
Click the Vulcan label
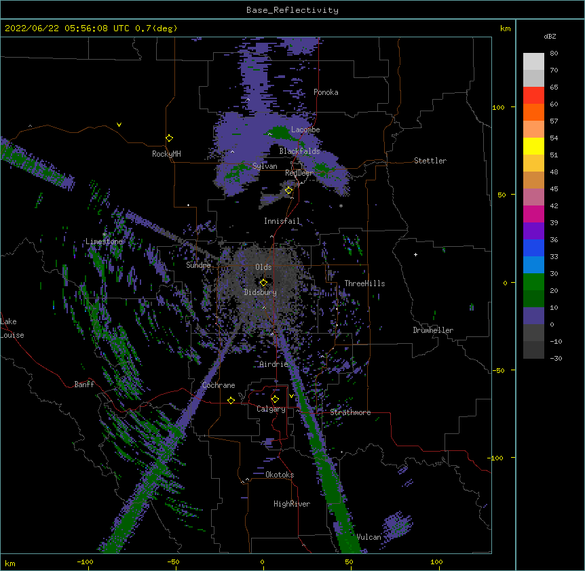pos(369,537)
